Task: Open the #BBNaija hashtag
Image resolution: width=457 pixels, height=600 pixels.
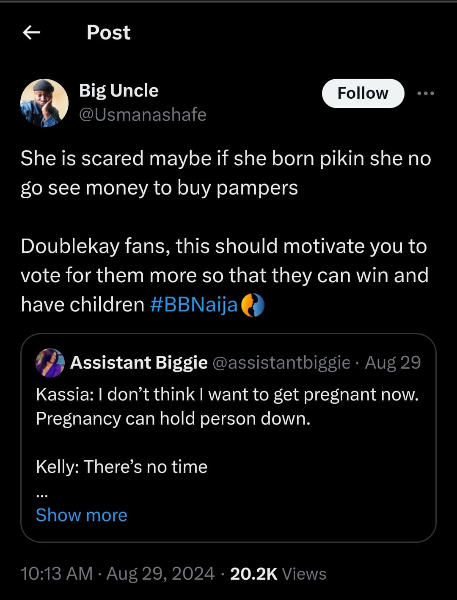Action: (x=194, y=305)
